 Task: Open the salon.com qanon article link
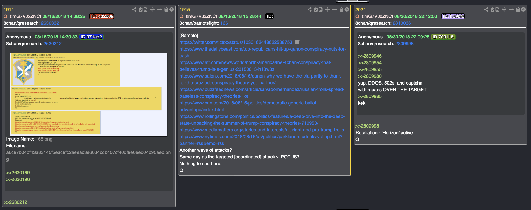pyautogui.click(x=261, y=79)
